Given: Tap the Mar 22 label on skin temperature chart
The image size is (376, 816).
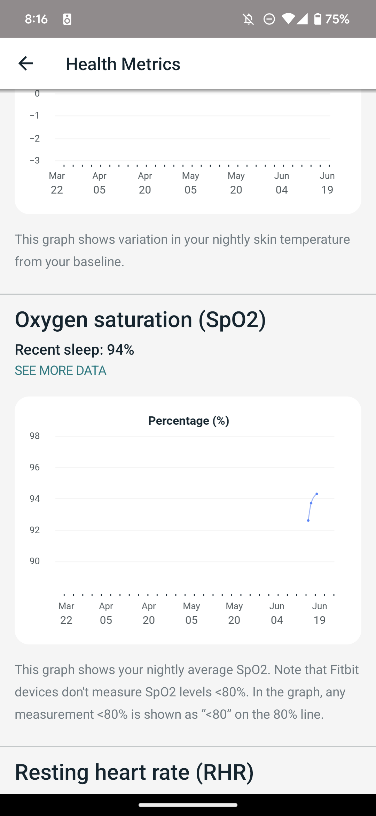Looking at the screenshot, I should point(57,183).
